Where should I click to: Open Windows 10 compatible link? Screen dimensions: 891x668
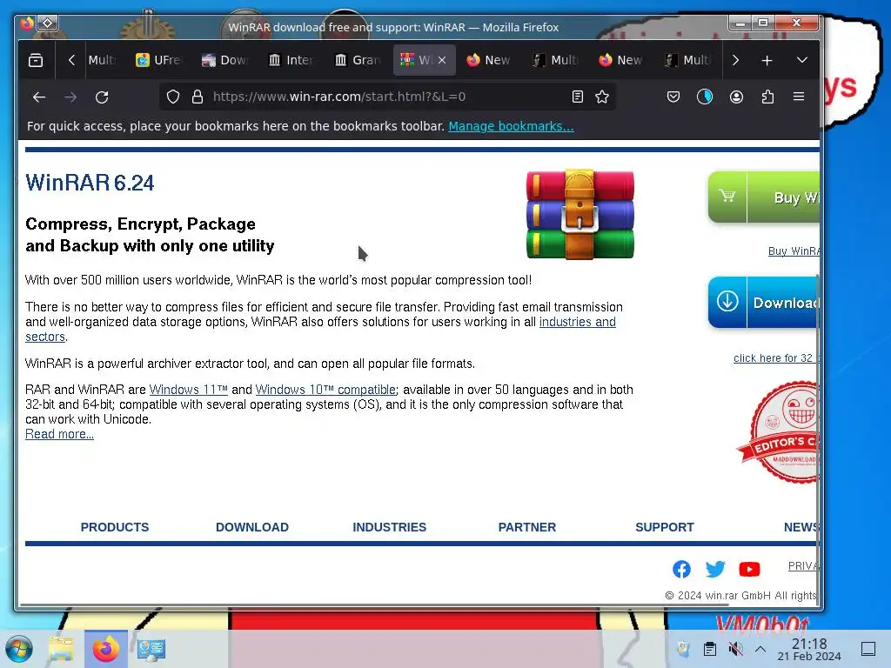pyautogui.click(x=325, y=390)
